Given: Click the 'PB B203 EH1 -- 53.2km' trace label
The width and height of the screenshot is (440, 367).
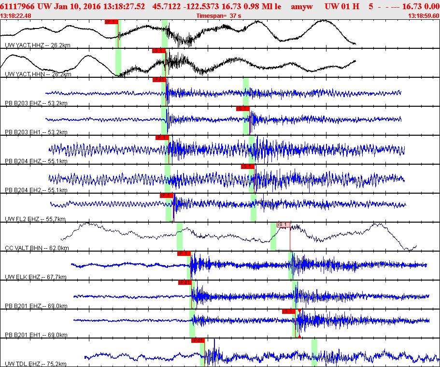Looking at the screenshot, I should [x=36, y=132].
